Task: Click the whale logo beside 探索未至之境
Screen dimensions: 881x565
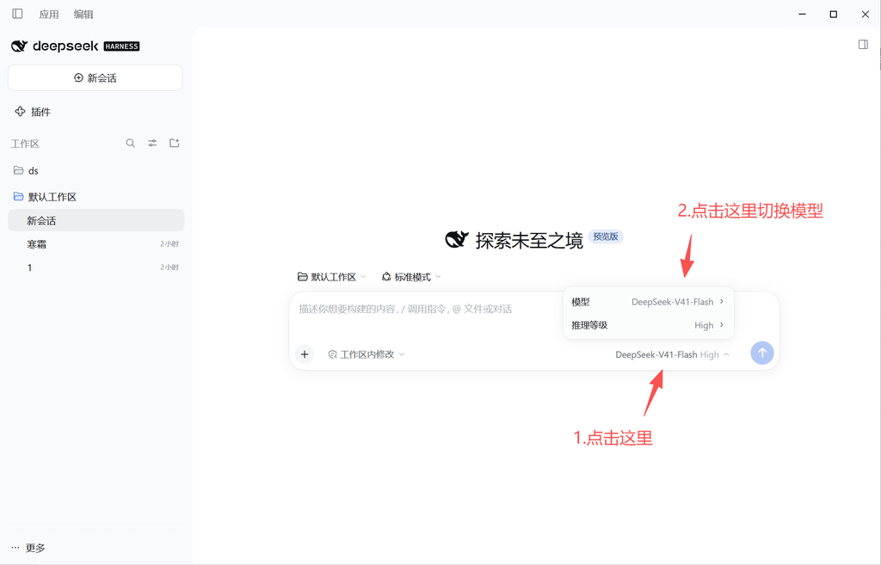Action: 457,240
